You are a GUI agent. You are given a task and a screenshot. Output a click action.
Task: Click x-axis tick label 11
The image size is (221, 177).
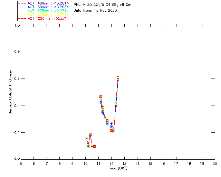[98, 164]
